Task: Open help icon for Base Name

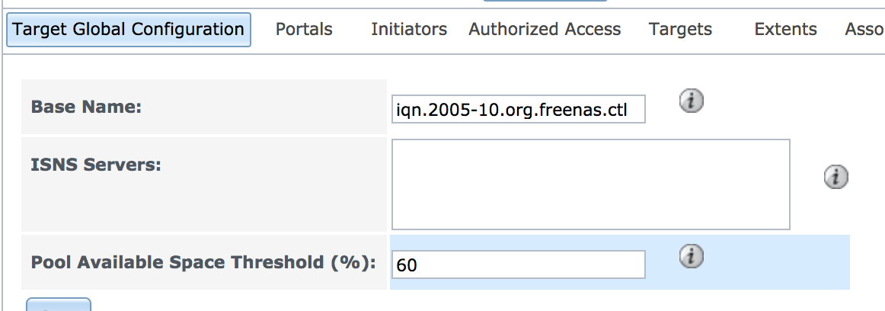Action: 691,101
